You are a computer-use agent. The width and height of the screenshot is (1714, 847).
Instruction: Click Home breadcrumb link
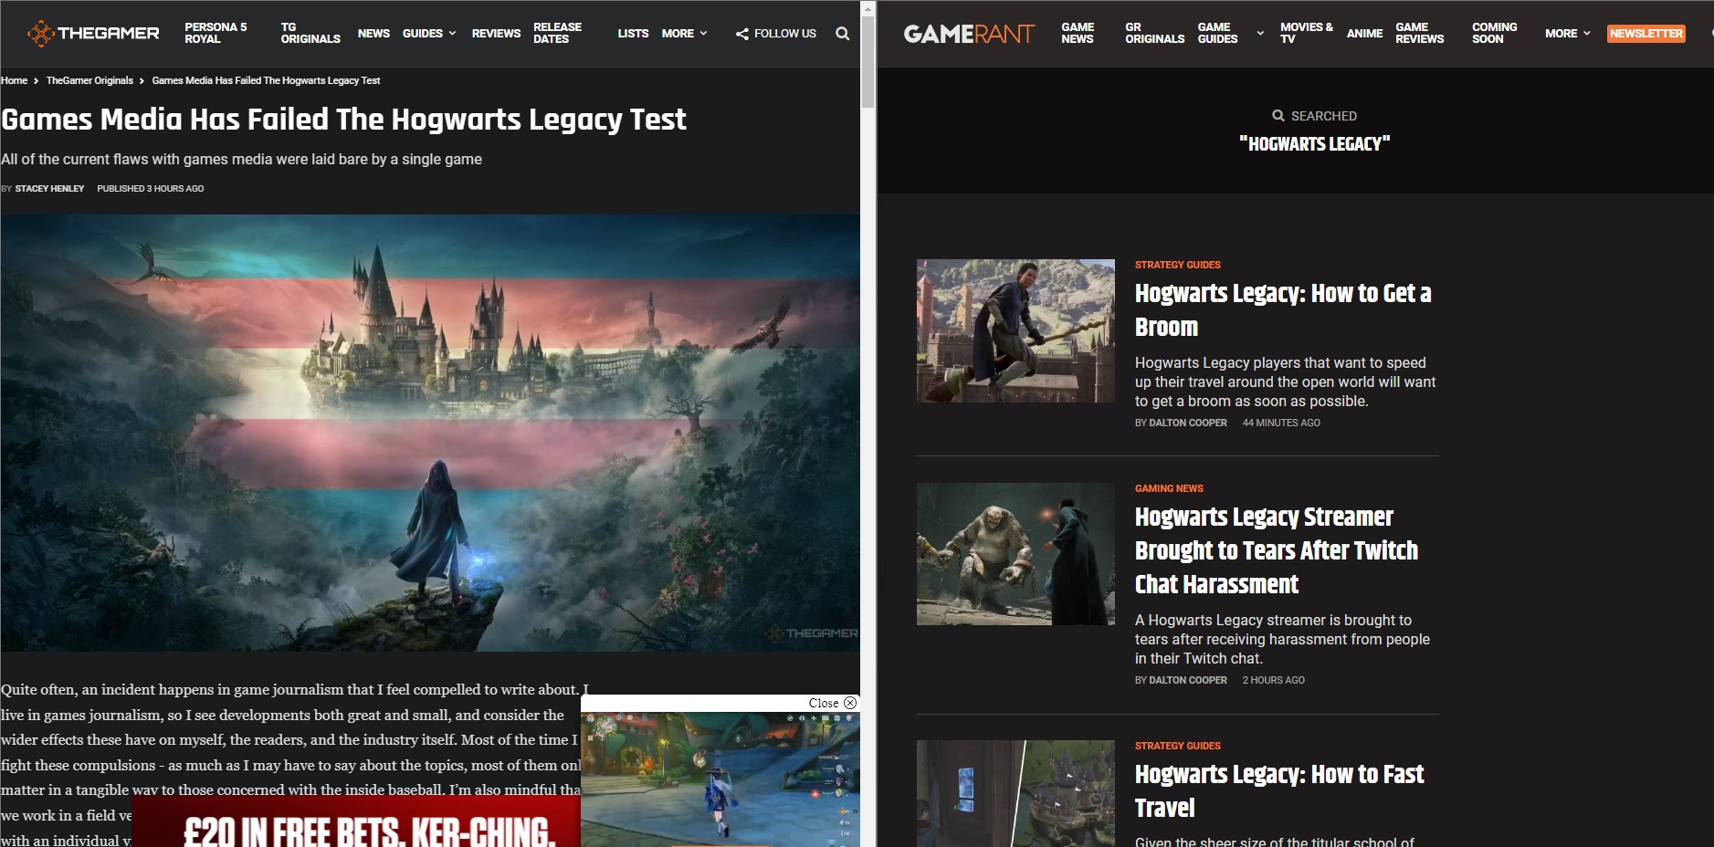point(14,80)
